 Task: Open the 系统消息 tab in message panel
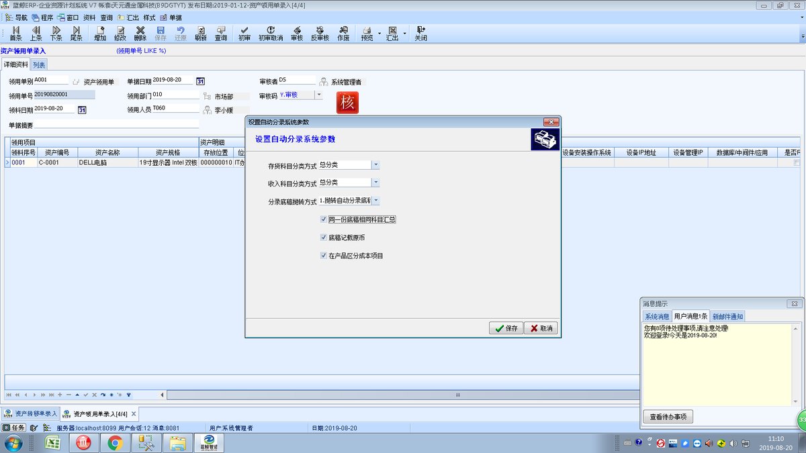coord(657,316)
